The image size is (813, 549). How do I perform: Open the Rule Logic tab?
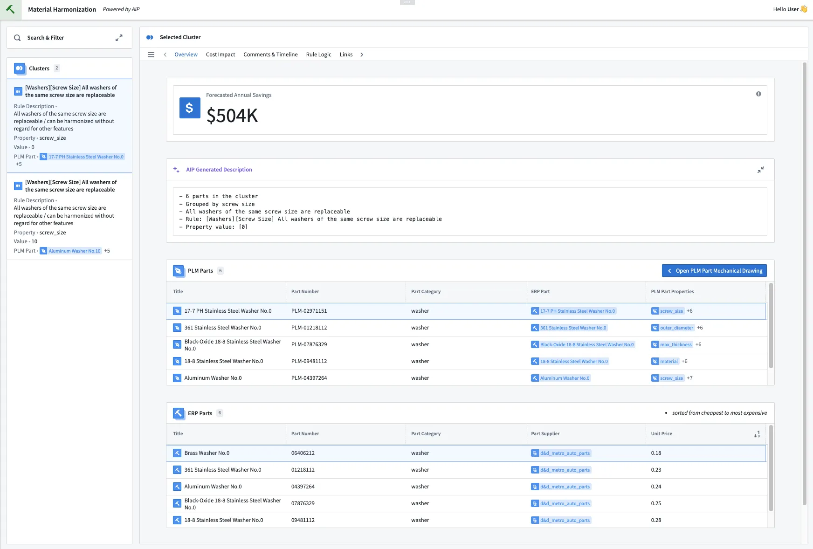coord(319,55)
